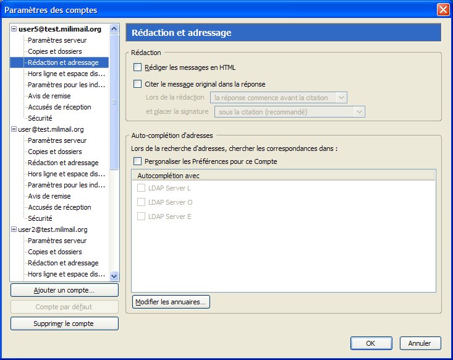Image resolution: width=453 pixels, height=360 pixels.
Task: Open the signature placement dropdown
Action: (289, 112)
